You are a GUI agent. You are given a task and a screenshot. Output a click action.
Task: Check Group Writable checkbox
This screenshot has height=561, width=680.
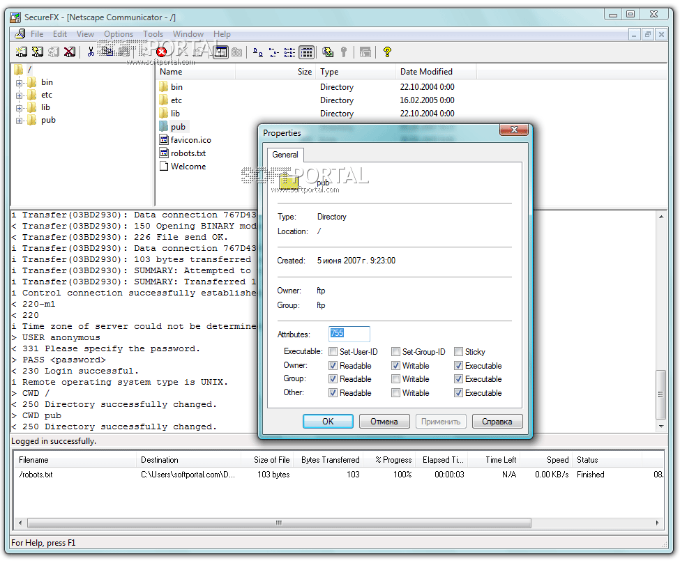(395, 379)
